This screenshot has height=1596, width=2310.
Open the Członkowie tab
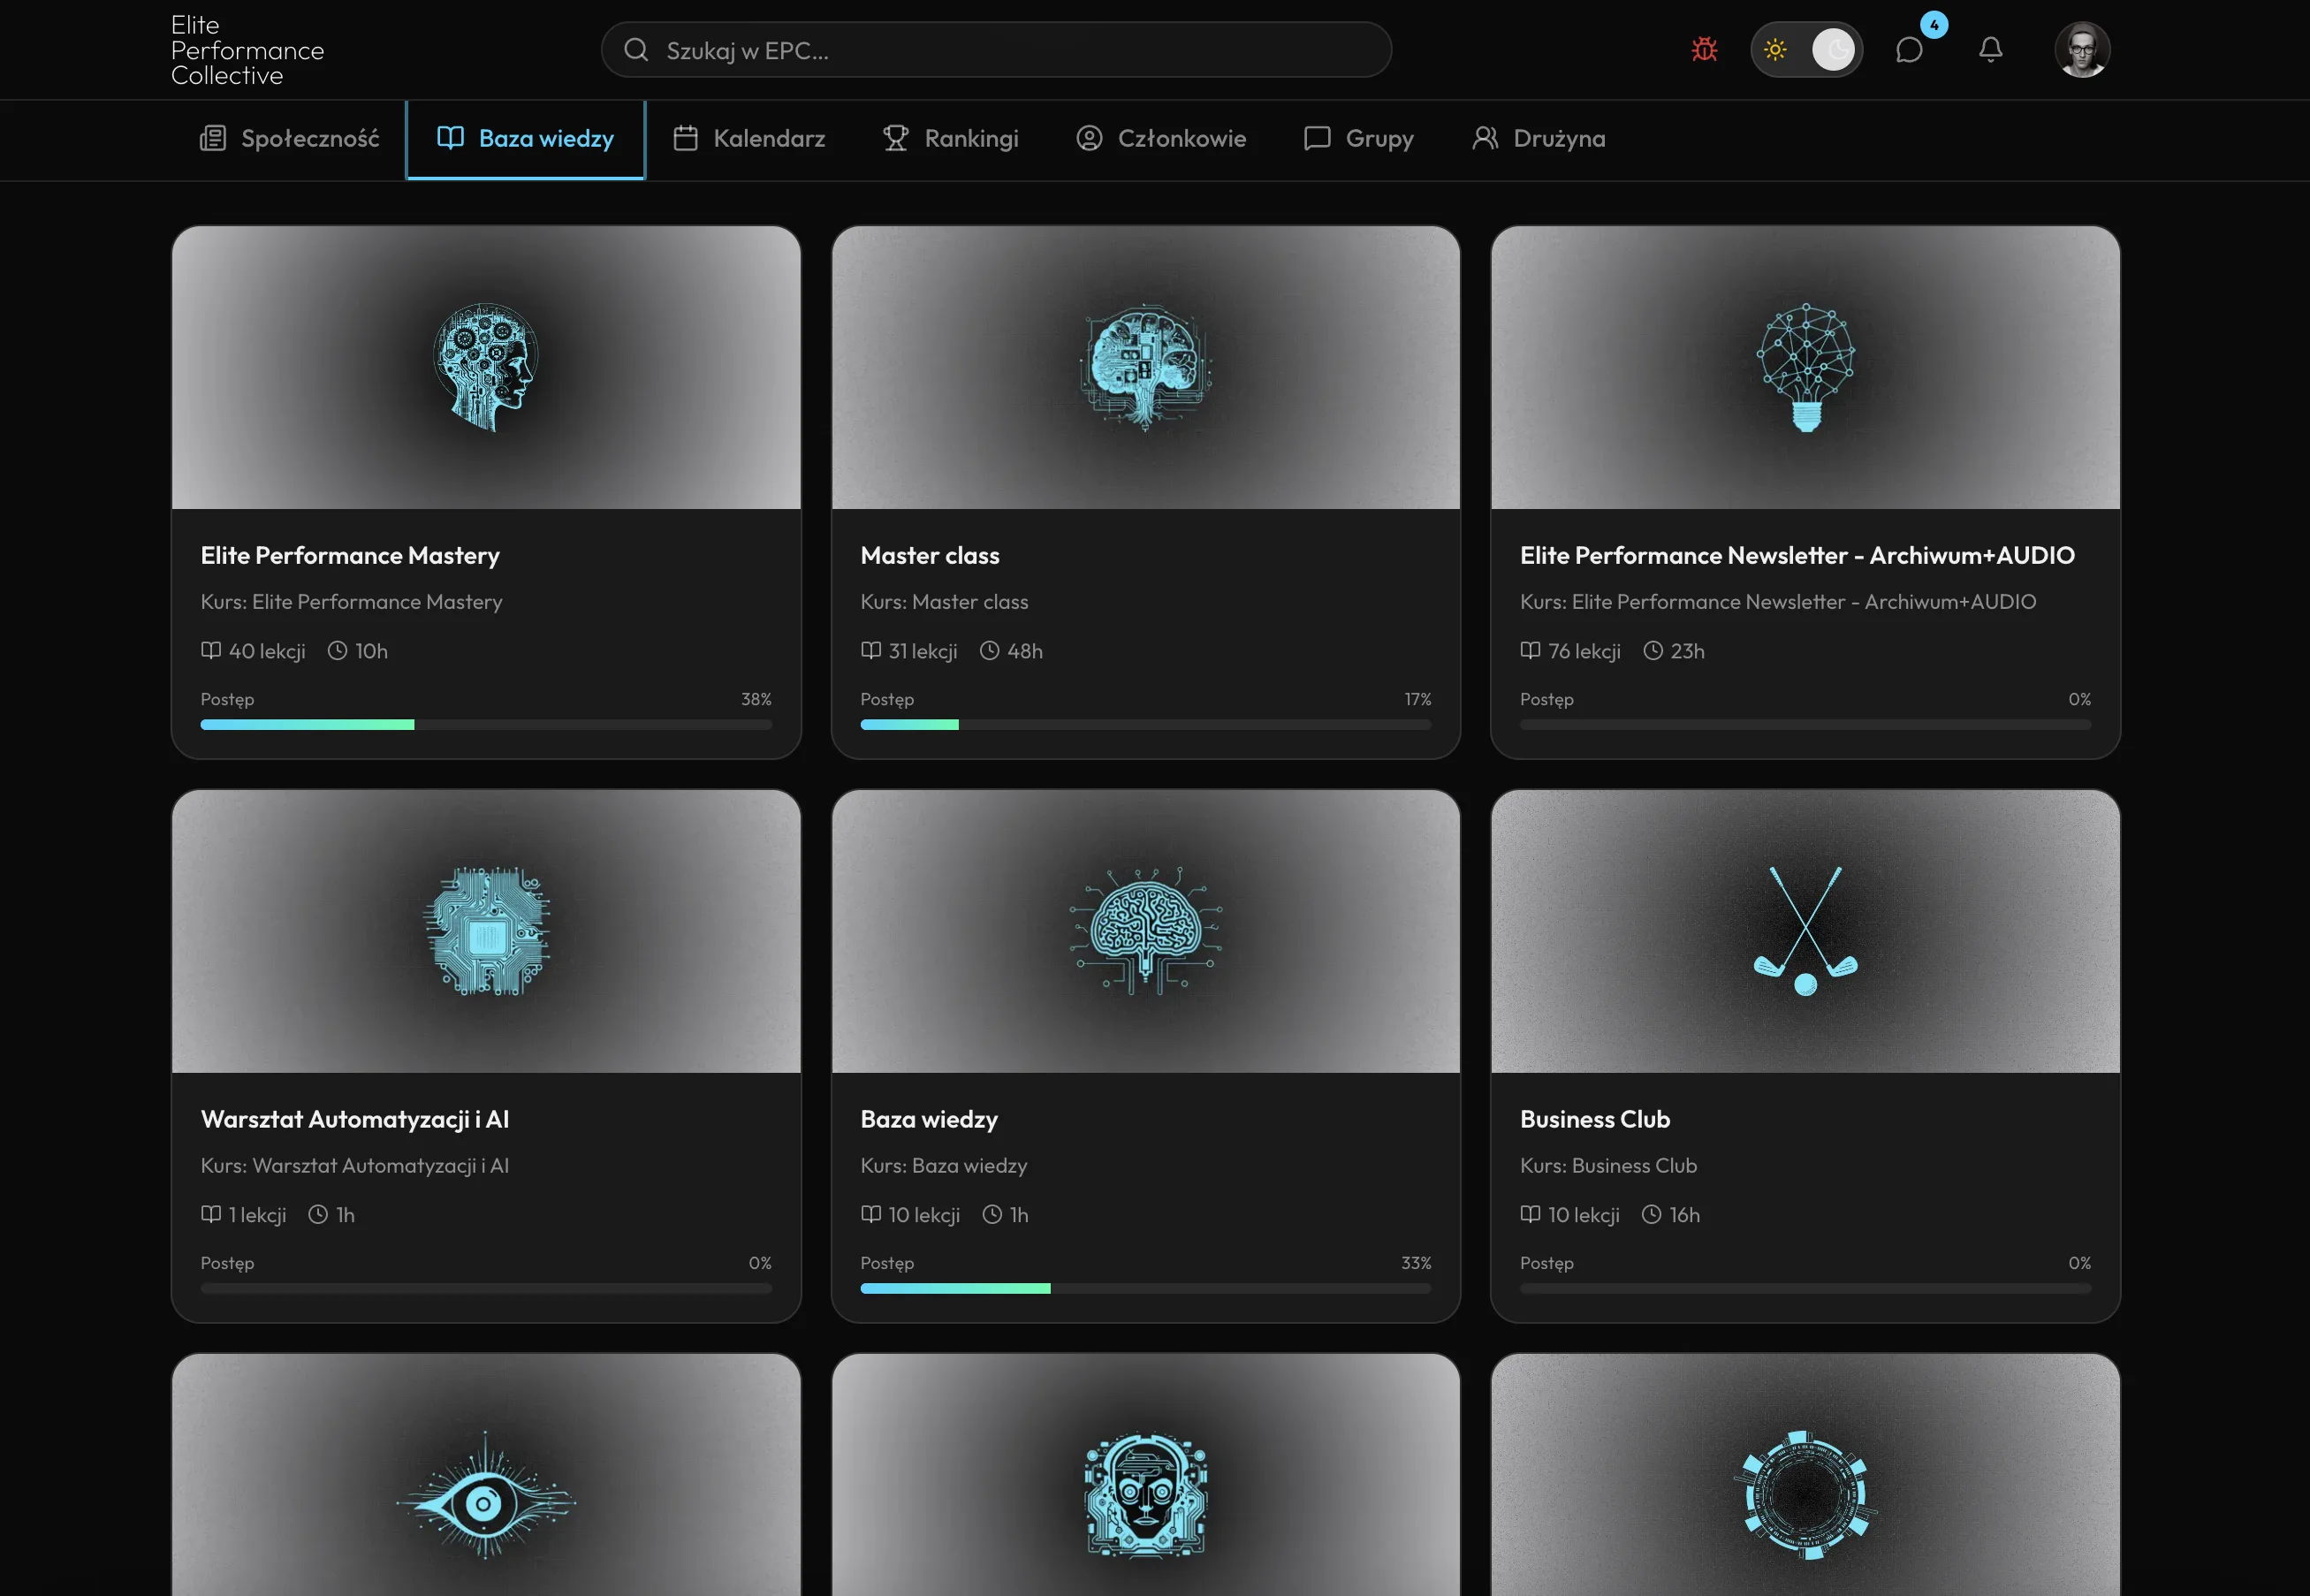(1161, 138)
